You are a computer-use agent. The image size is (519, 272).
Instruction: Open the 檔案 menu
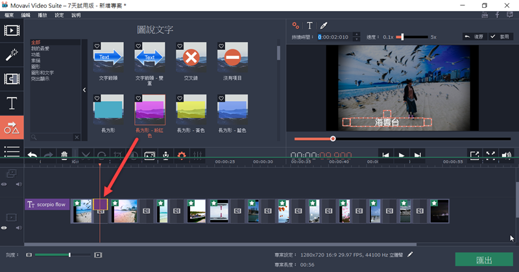tap(9, 14)
